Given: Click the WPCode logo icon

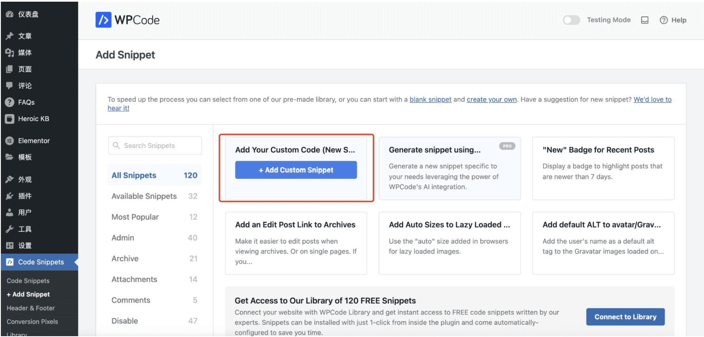Looking at the screenshot, I should tap(104, 20).
